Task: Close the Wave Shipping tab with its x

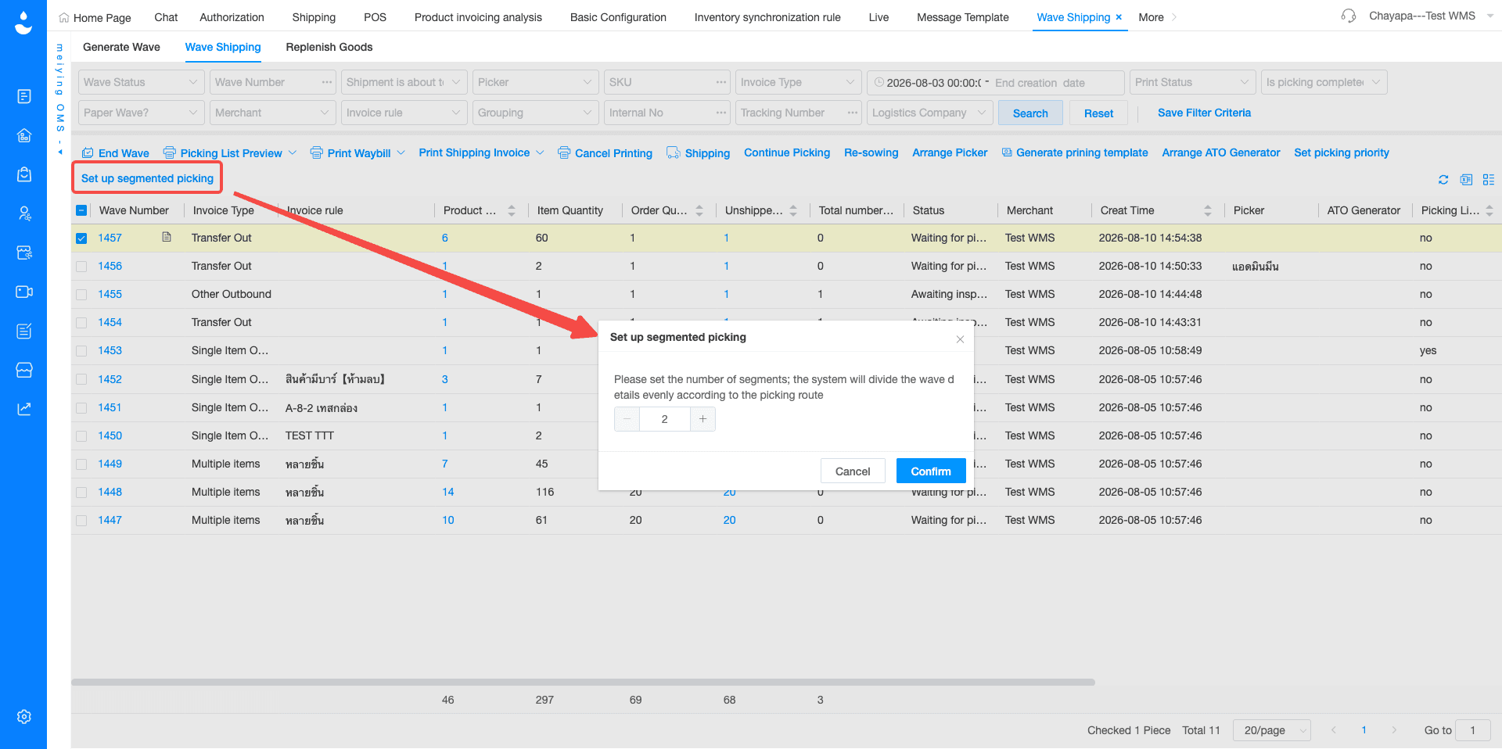Action: click(x=1119, y=17)
